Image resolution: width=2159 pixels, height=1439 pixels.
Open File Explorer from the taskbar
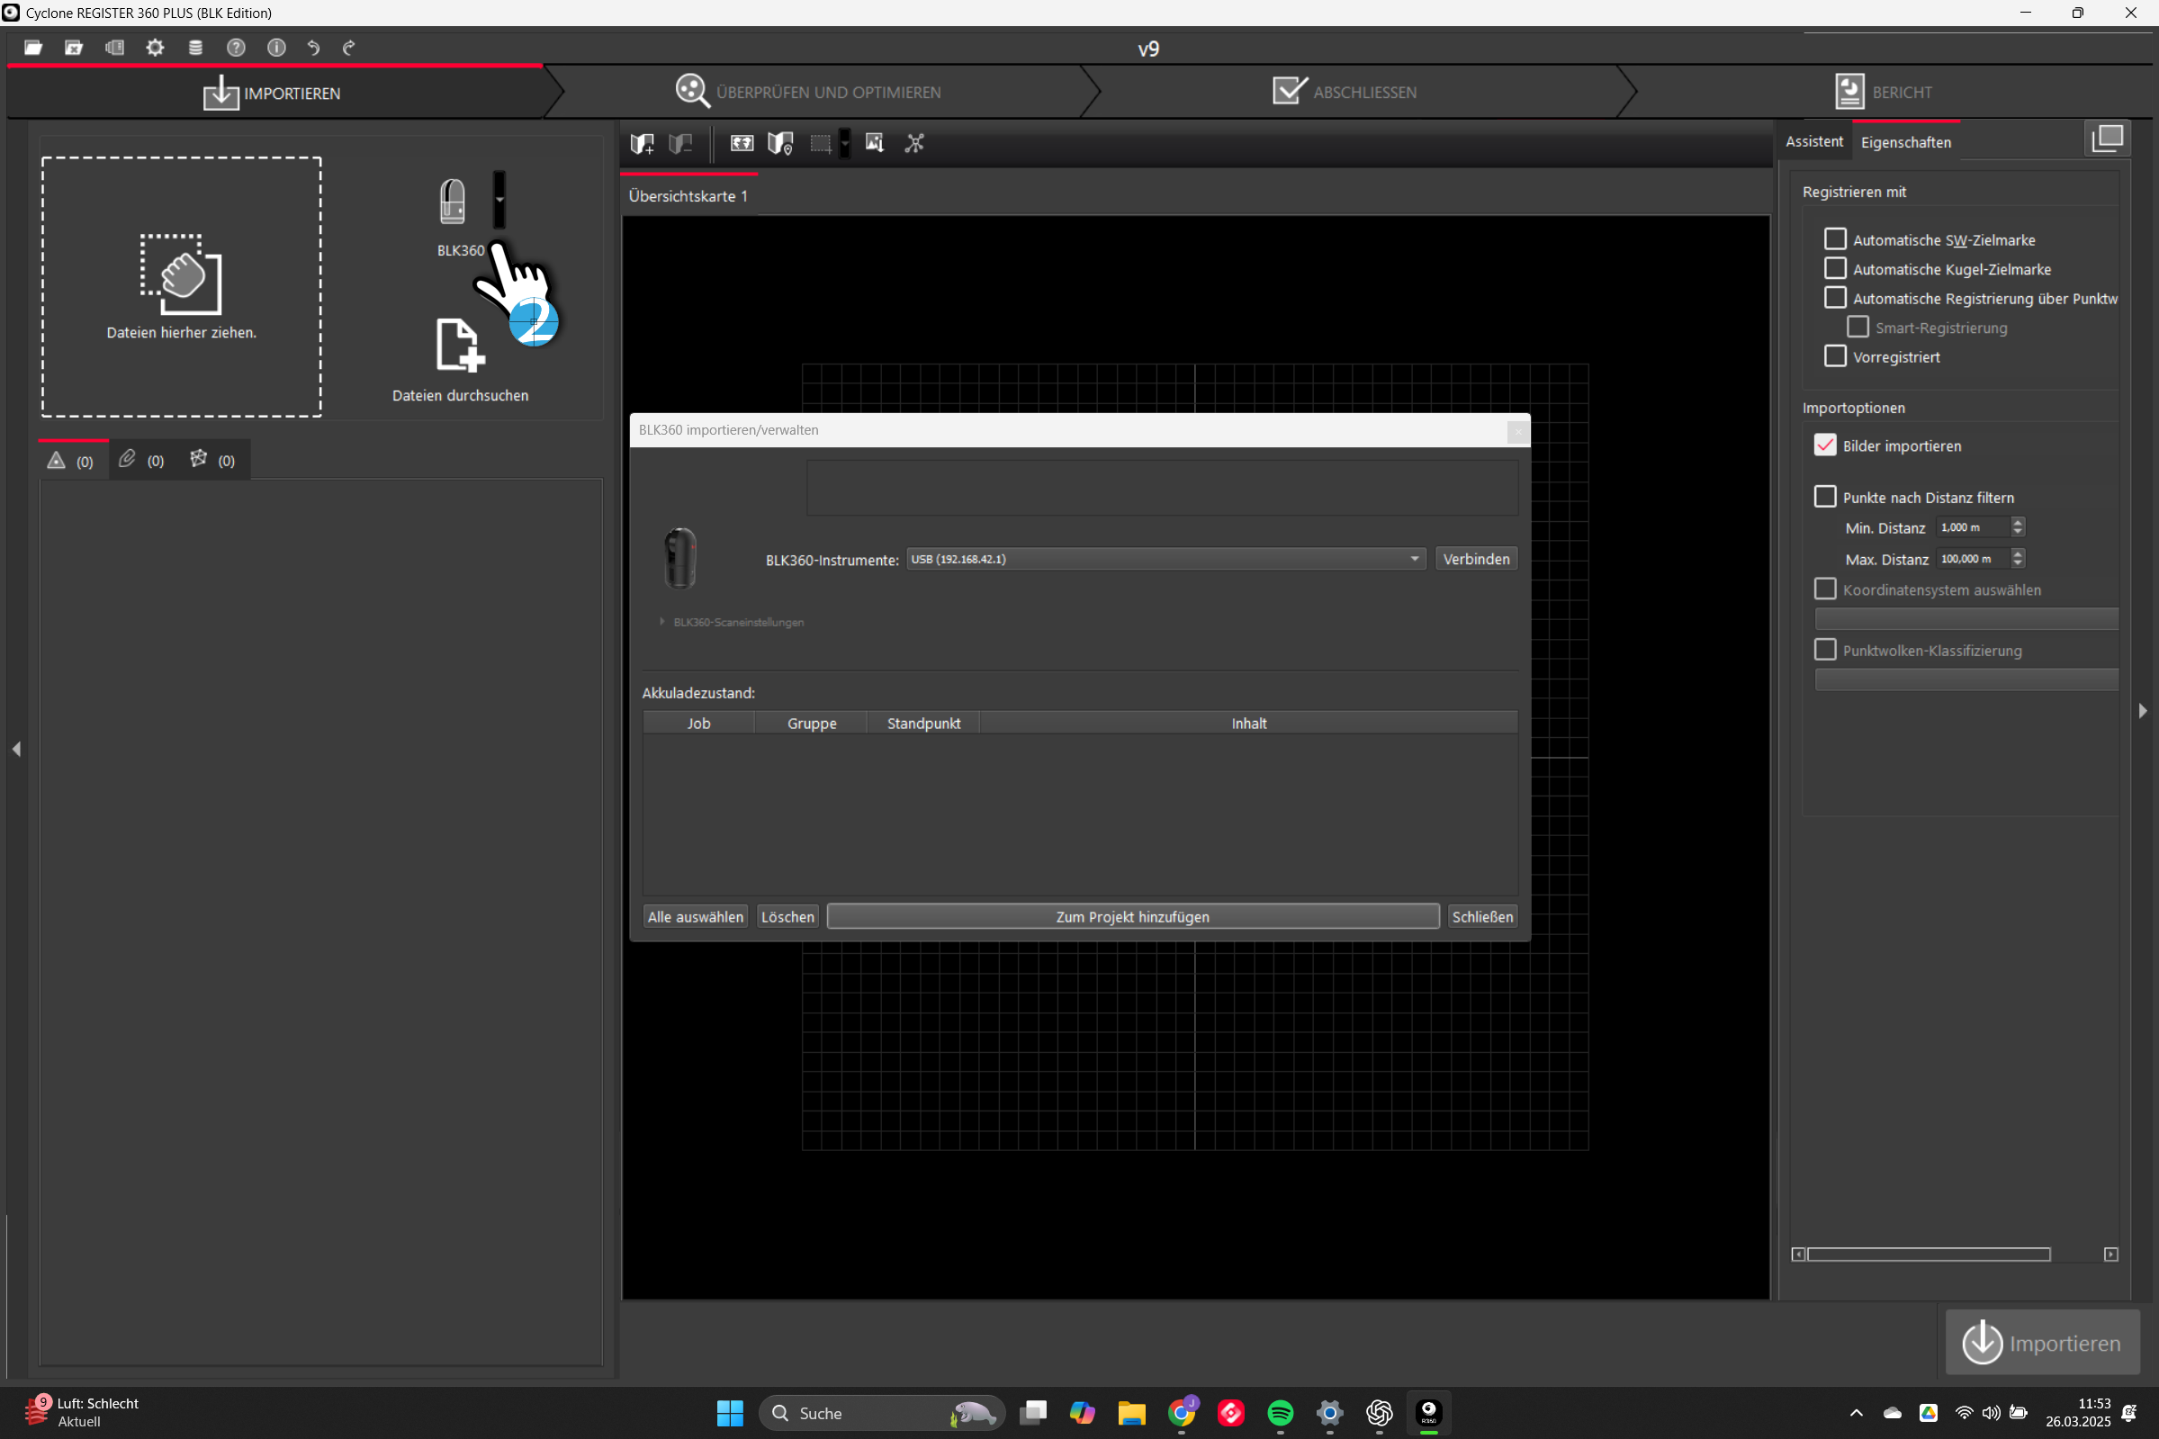(x=1131, y=1412)
